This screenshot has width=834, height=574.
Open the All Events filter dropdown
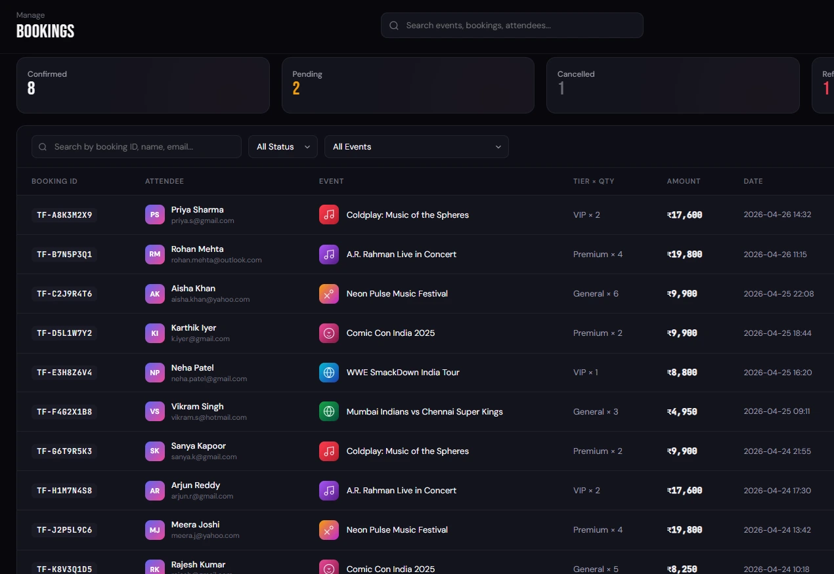coord(416,147)
